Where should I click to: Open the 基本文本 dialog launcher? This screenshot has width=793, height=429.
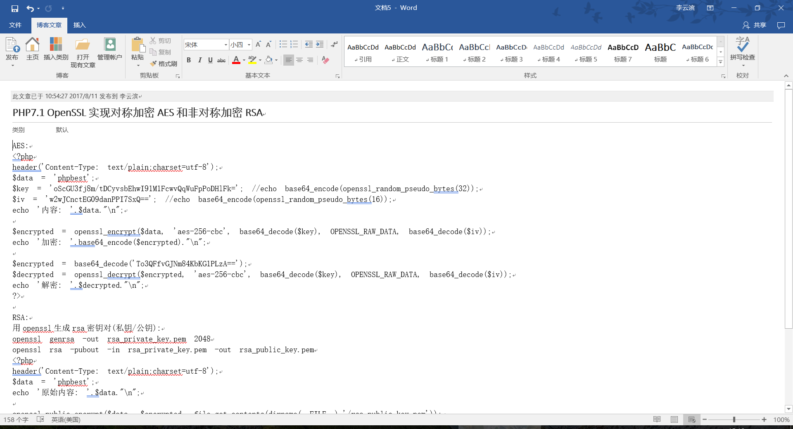(x=337, y=76)
